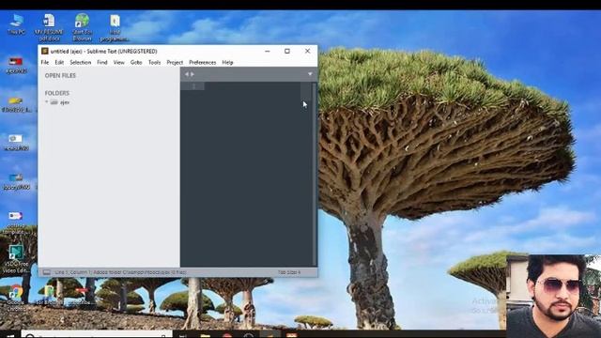Viewport: 601px width, 338px height.
Task: Click the line number 1 in the gutter
Action: pyautogui.click(x=193, y=86)
